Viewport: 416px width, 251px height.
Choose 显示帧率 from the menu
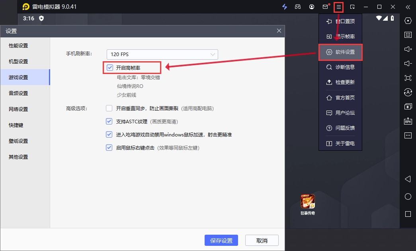point(340,37)
